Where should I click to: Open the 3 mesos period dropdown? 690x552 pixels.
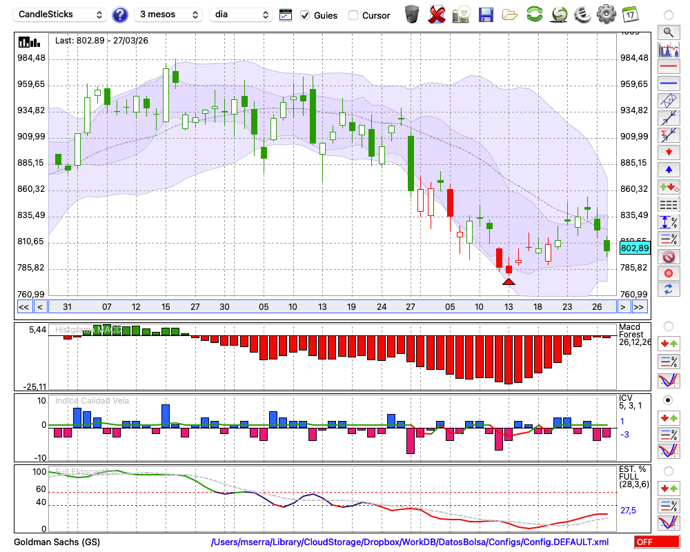168,14
